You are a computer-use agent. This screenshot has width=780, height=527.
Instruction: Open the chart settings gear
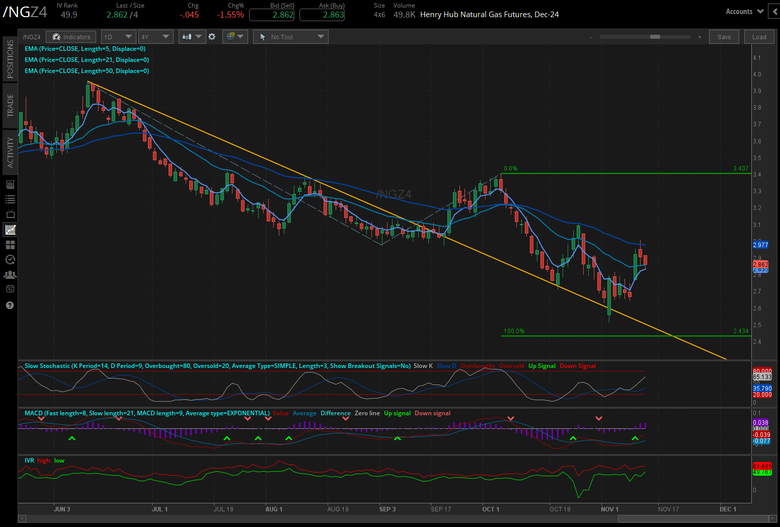pos(212,37)
